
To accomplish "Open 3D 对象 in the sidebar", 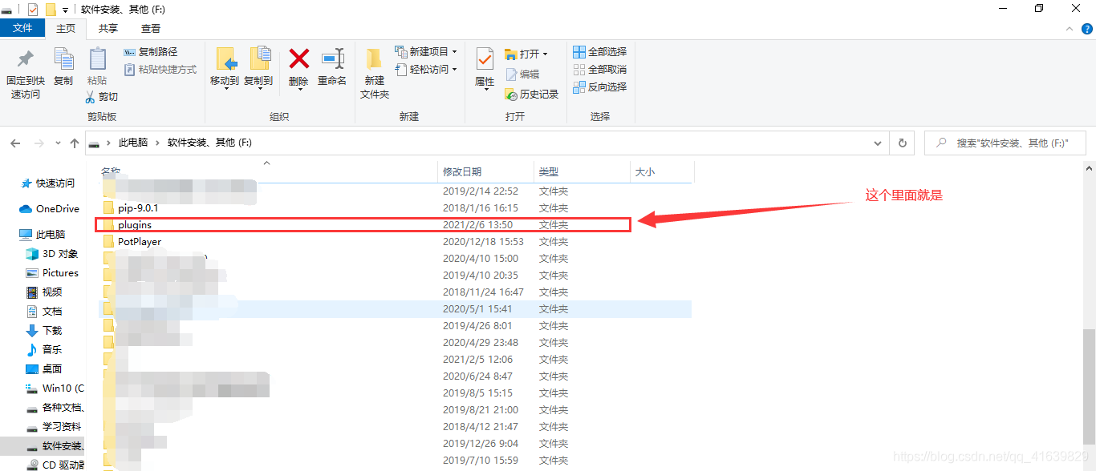I will coord(53,254).
